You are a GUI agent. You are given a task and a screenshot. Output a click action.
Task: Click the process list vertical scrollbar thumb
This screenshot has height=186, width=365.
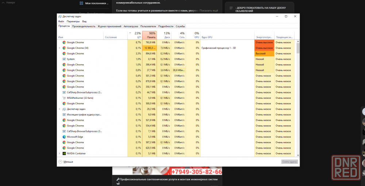point(298,48)
